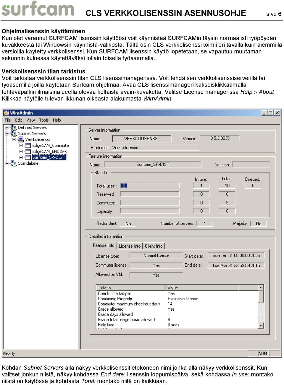Click the Value column header
Image resolution: width=284 pixels, height=385 pixels.
pos(202,288)
